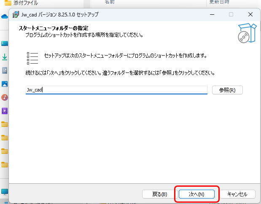Close the Jw_cad setup window
Viewport: 261px width, 204px height.
pyautogui.click(x=250, y=14)
